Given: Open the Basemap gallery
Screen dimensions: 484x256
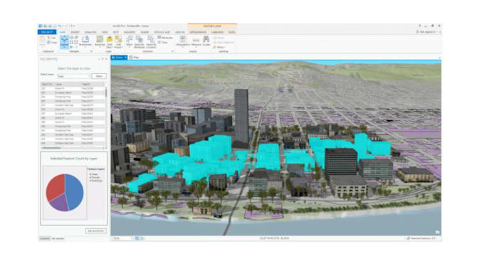Looking at the screenshot, I should pyautogui.click(x=100, y=41).
